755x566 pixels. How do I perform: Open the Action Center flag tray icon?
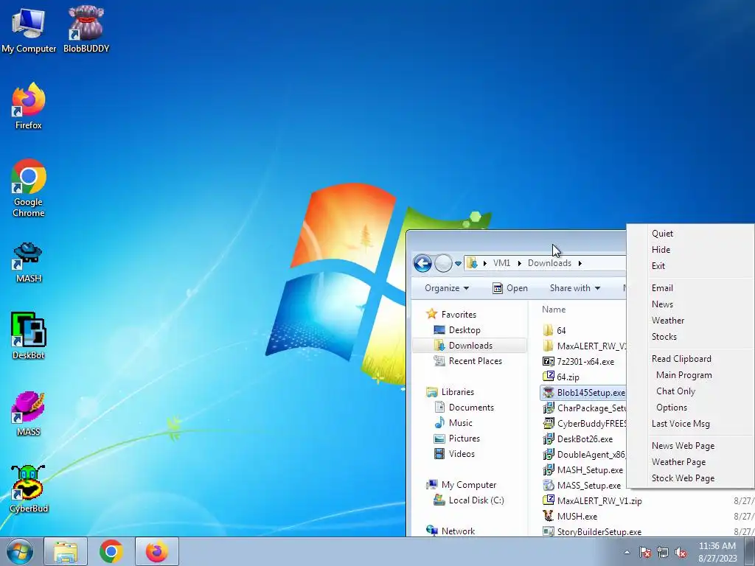pyautogui.click(x=645, y=552)
